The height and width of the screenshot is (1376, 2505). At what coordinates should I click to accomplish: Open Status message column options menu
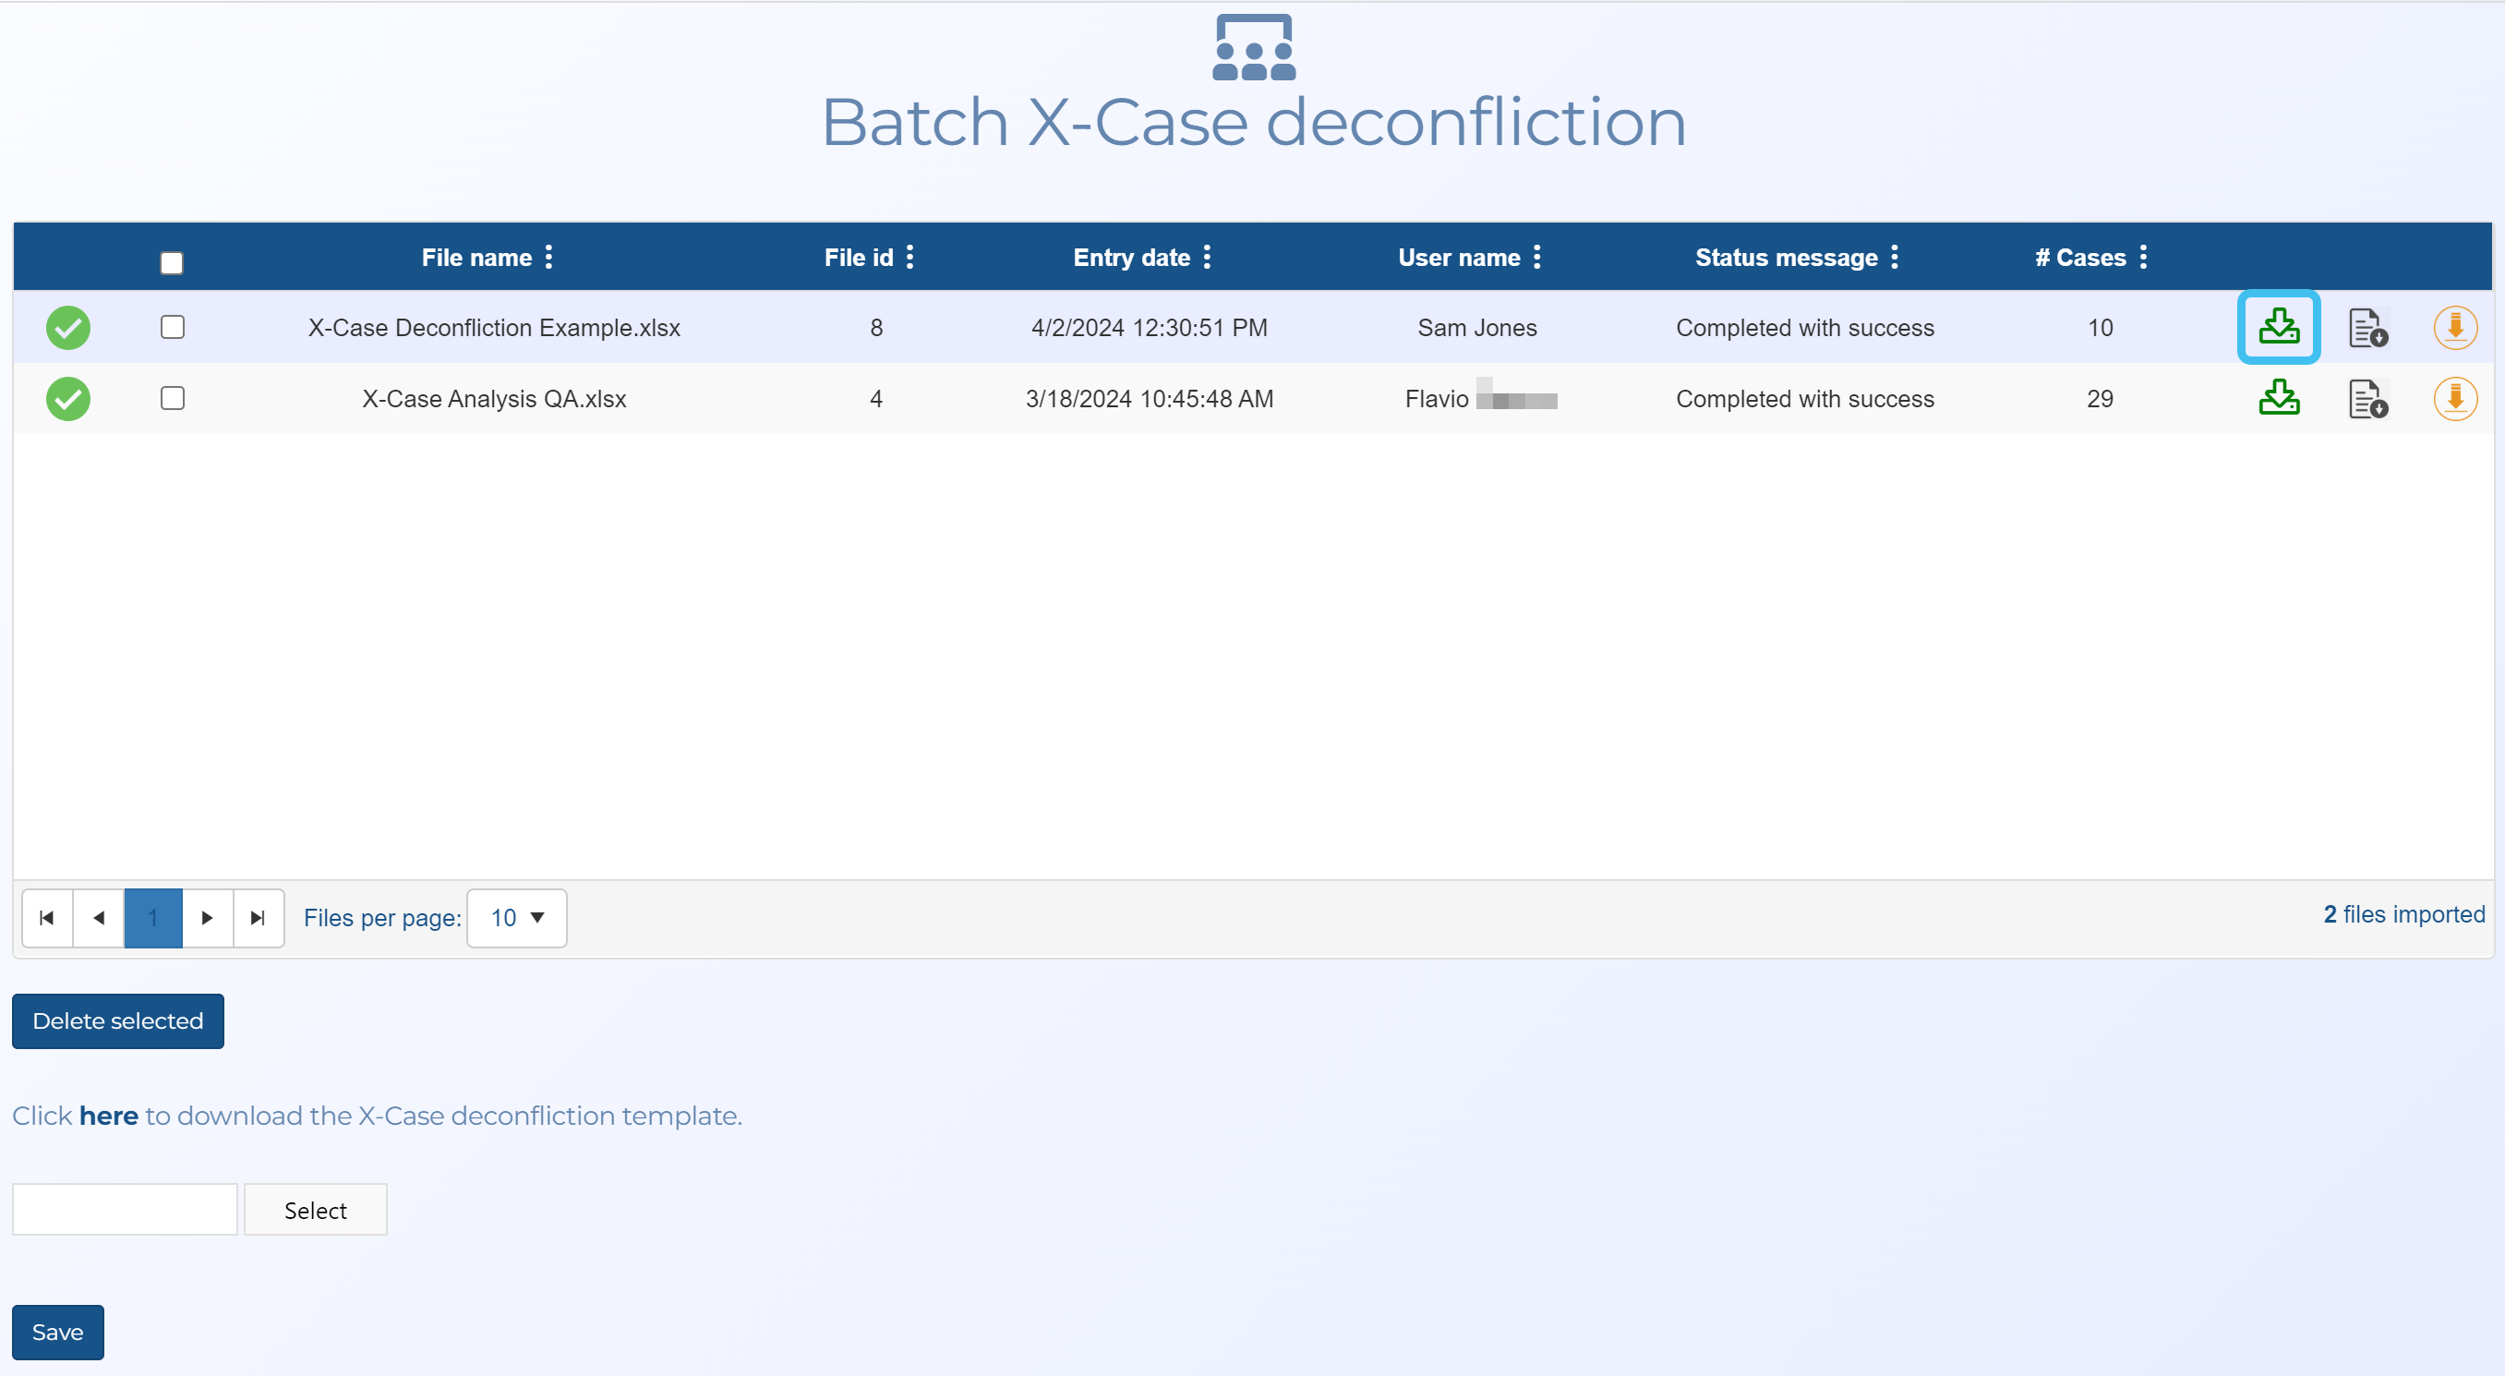[1895, 257]
